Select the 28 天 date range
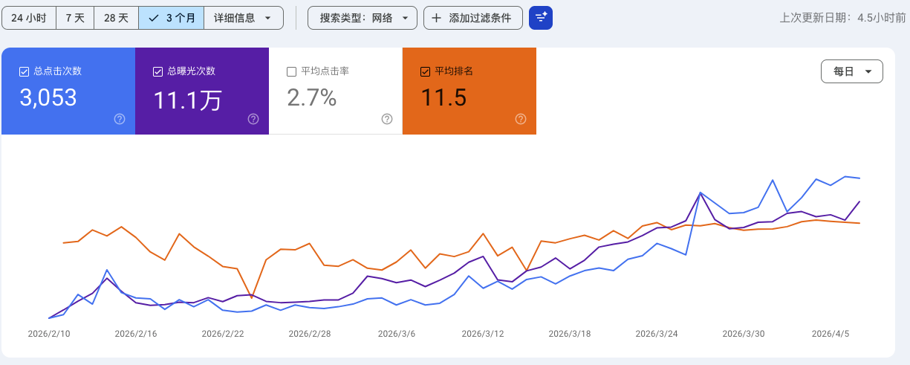 click(117, 18)
